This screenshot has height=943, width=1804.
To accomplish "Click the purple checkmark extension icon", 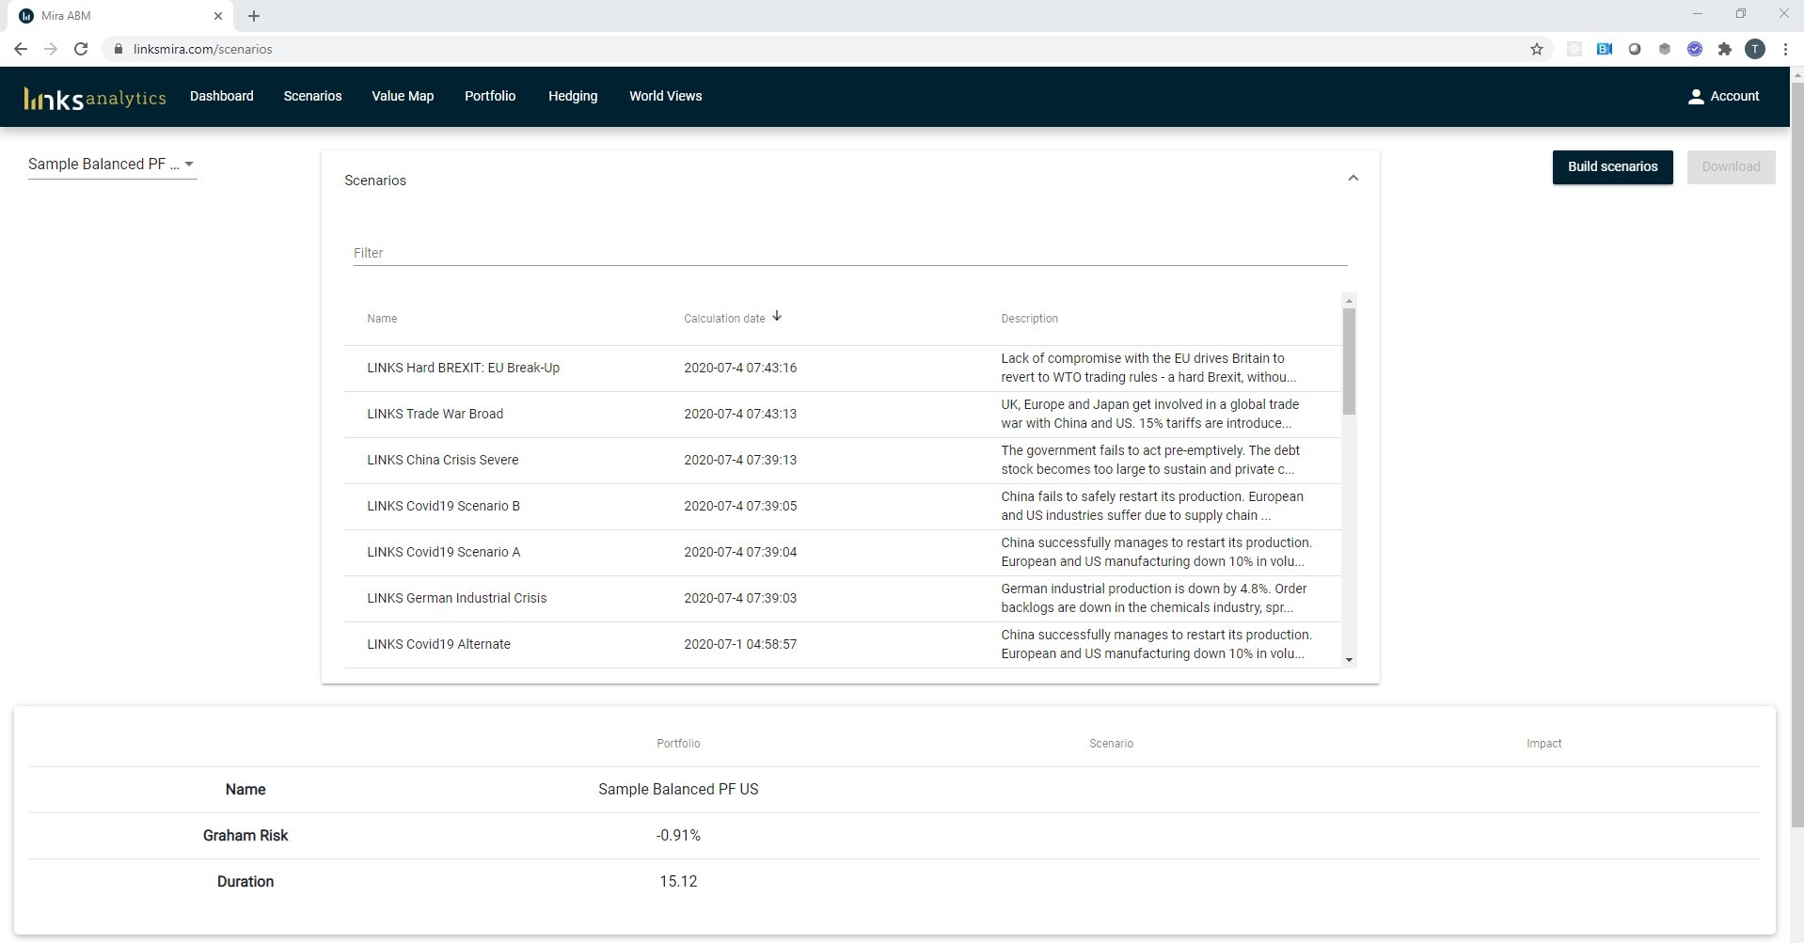I will pyautogui.click(x=1695, y=49).
